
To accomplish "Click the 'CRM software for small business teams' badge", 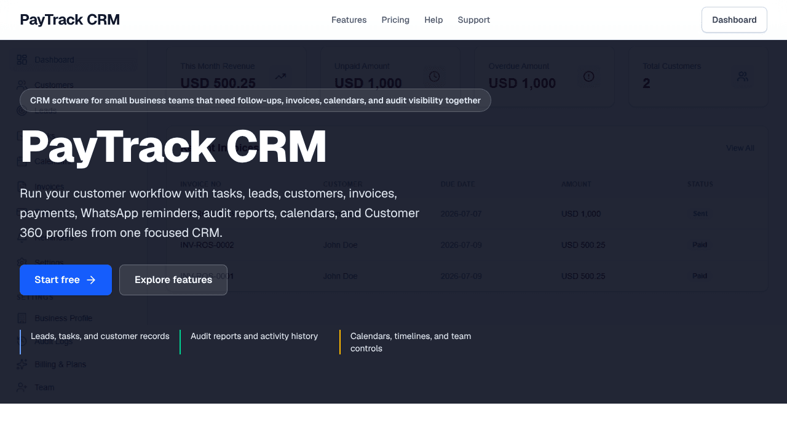I will (255, 100).
